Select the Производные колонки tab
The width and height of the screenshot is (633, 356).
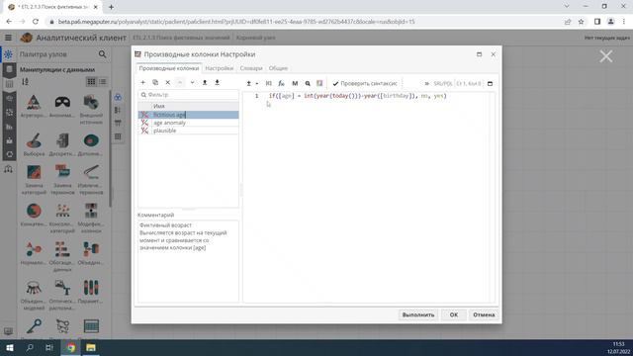click(169, 68)
